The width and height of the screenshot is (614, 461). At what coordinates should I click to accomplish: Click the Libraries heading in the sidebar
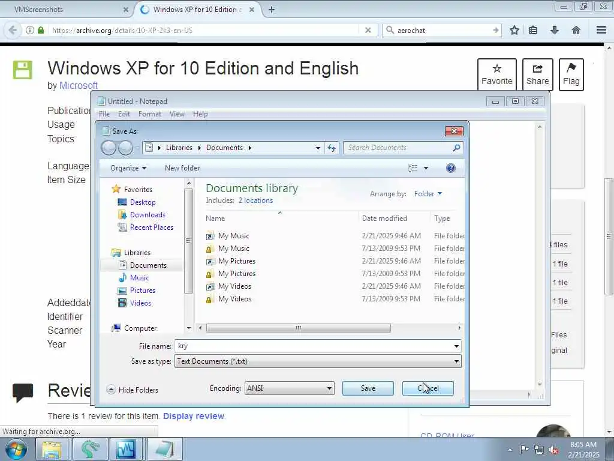point(137,253)
